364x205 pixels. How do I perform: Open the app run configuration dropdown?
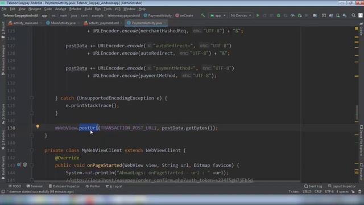click(x=218, y=15)
